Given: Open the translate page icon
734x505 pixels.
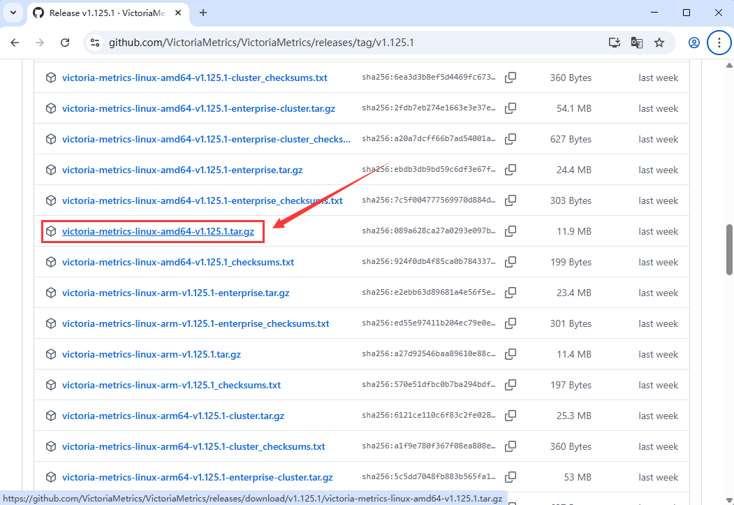Looking at the screenshot, I should pyautogui.click(x=637, y=43).
